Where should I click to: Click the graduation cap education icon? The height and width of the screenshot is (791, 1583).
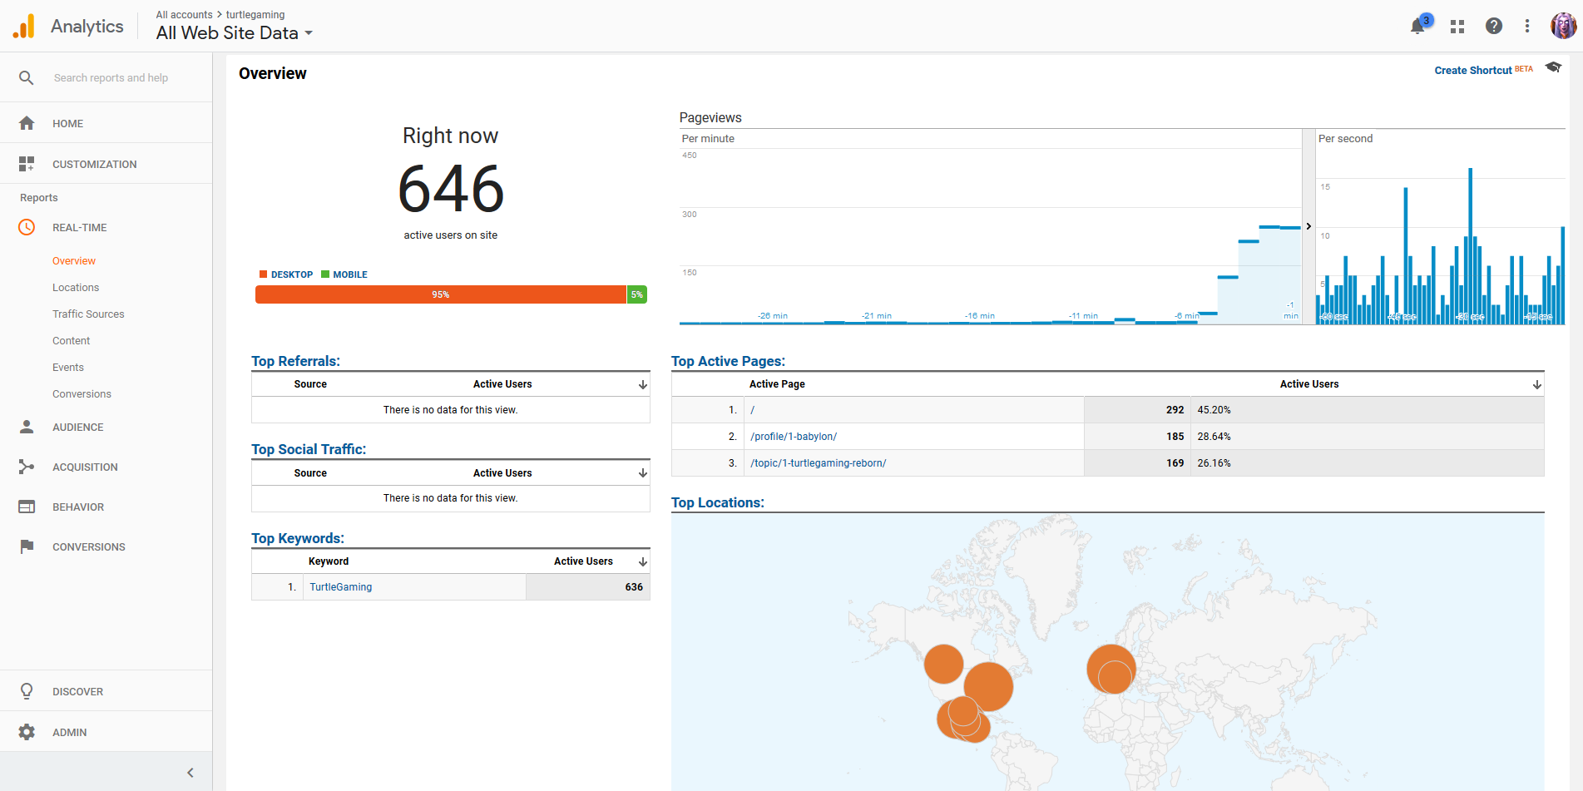point(1553,67)
